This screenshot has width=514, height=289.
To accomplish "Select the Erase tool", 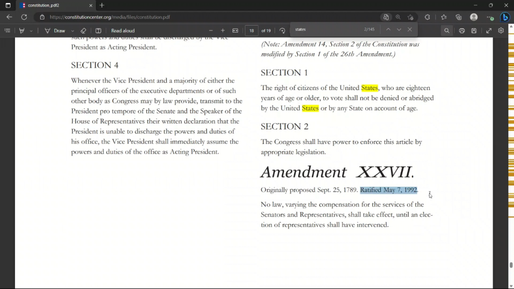I will coord(83,31).
